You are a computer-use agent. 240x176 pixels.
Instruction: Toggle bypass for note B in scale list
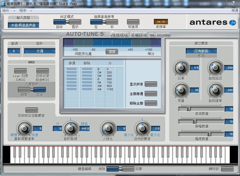point(71,69)
